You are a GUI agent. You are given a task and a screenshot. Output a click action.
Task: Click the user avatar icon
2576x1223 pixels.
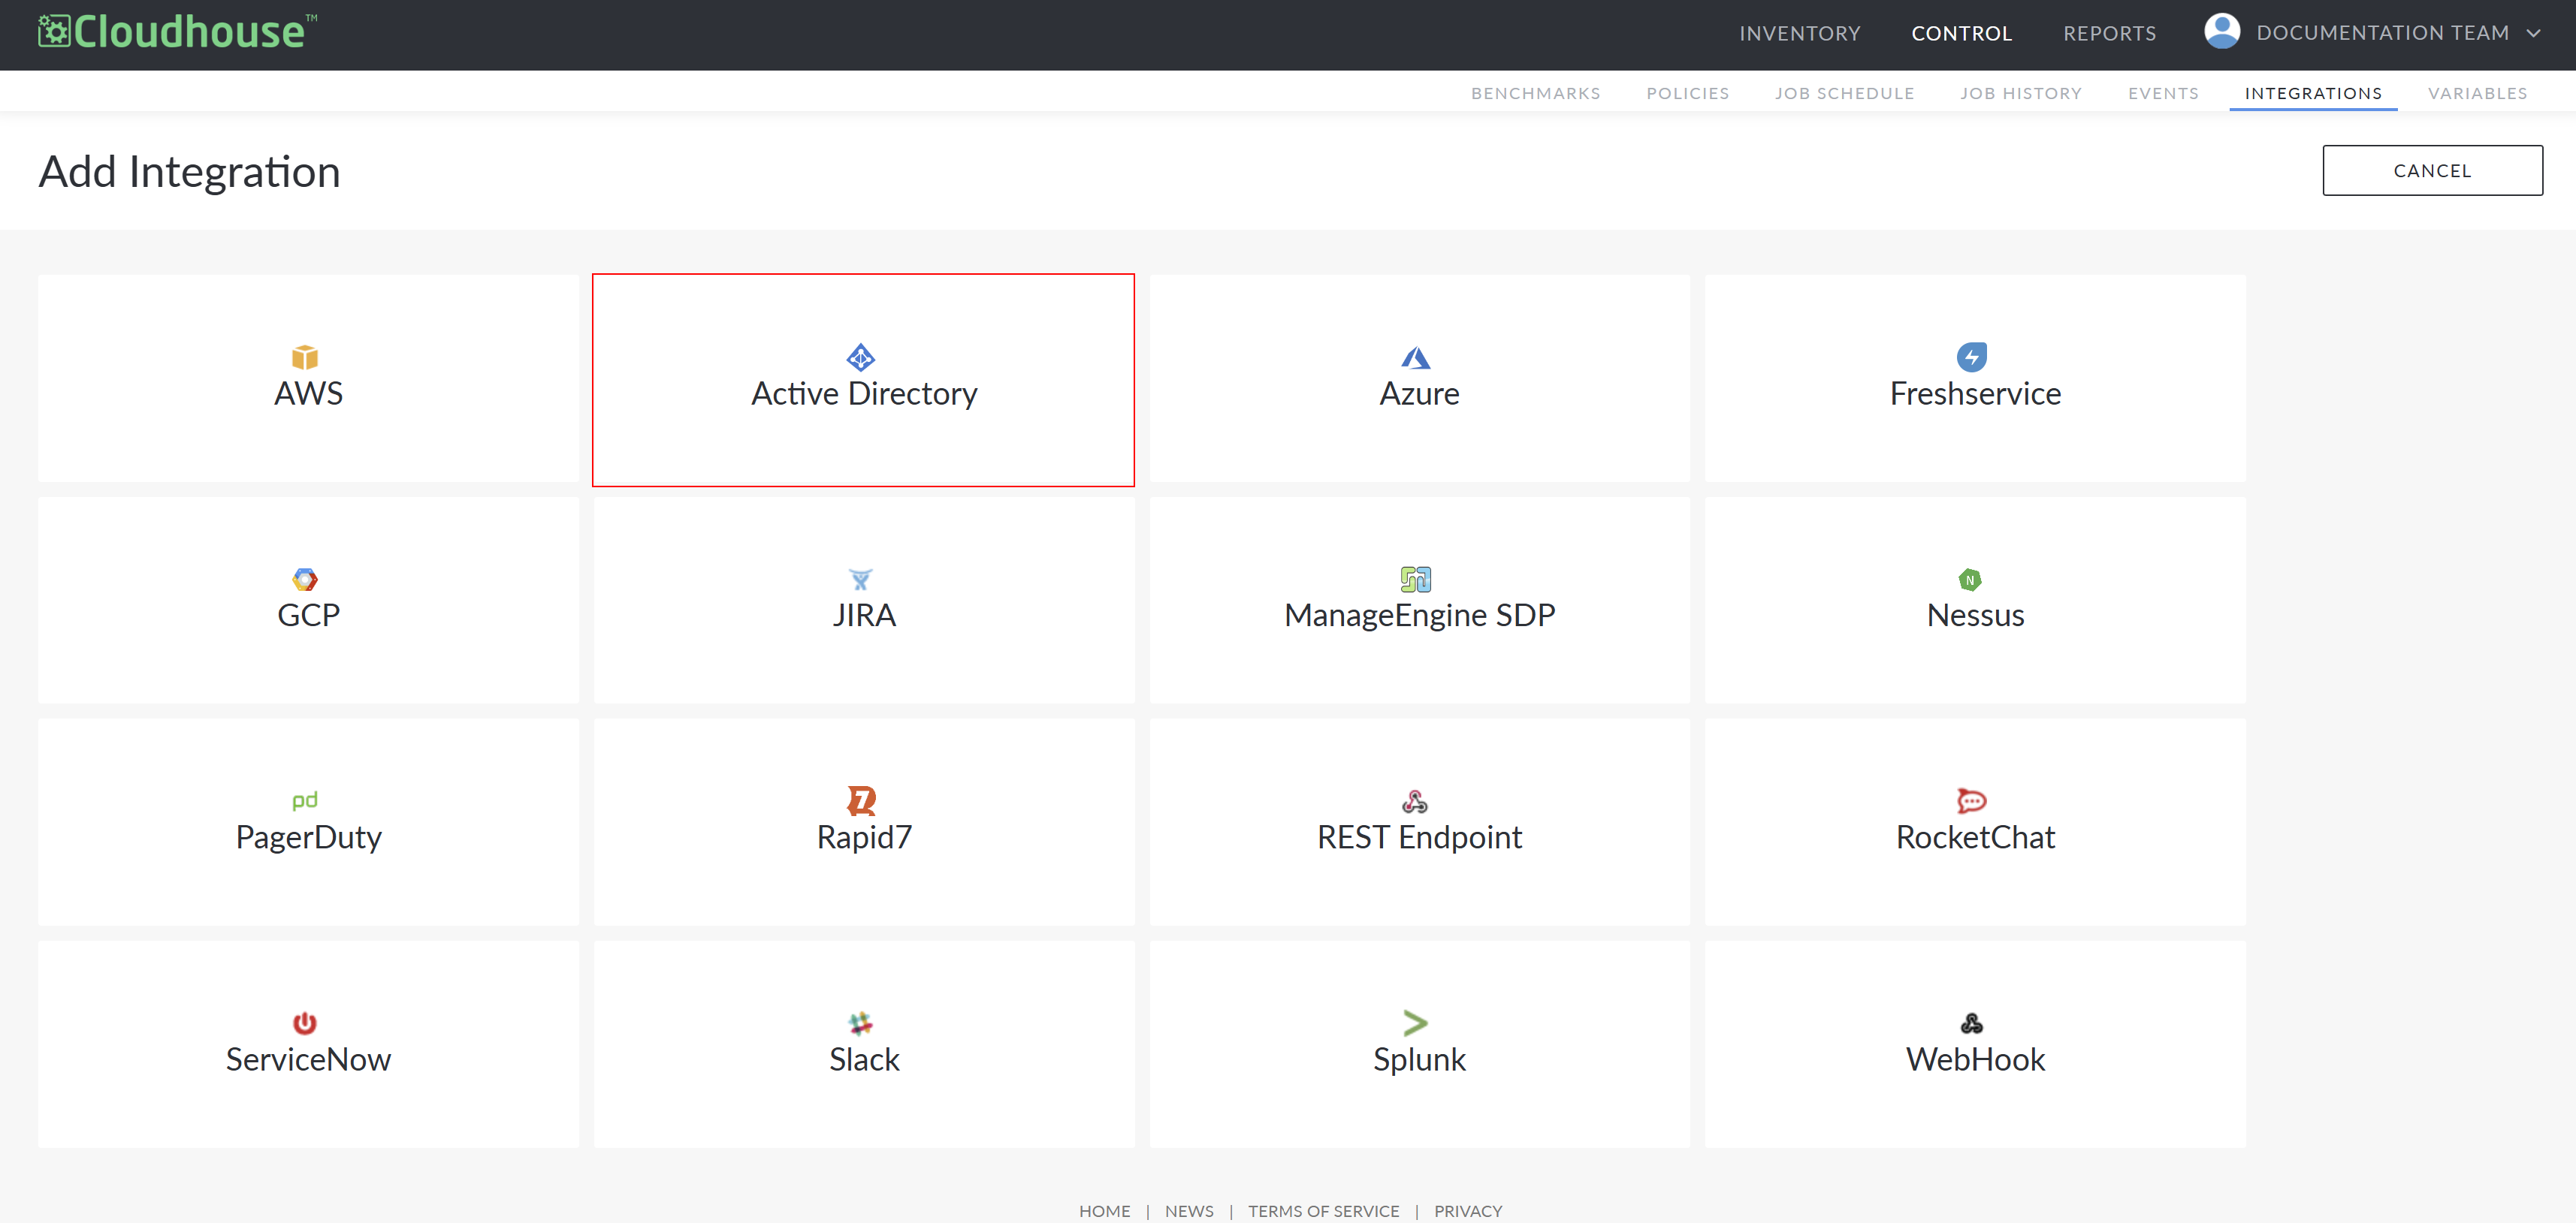tap(2222, 31)
